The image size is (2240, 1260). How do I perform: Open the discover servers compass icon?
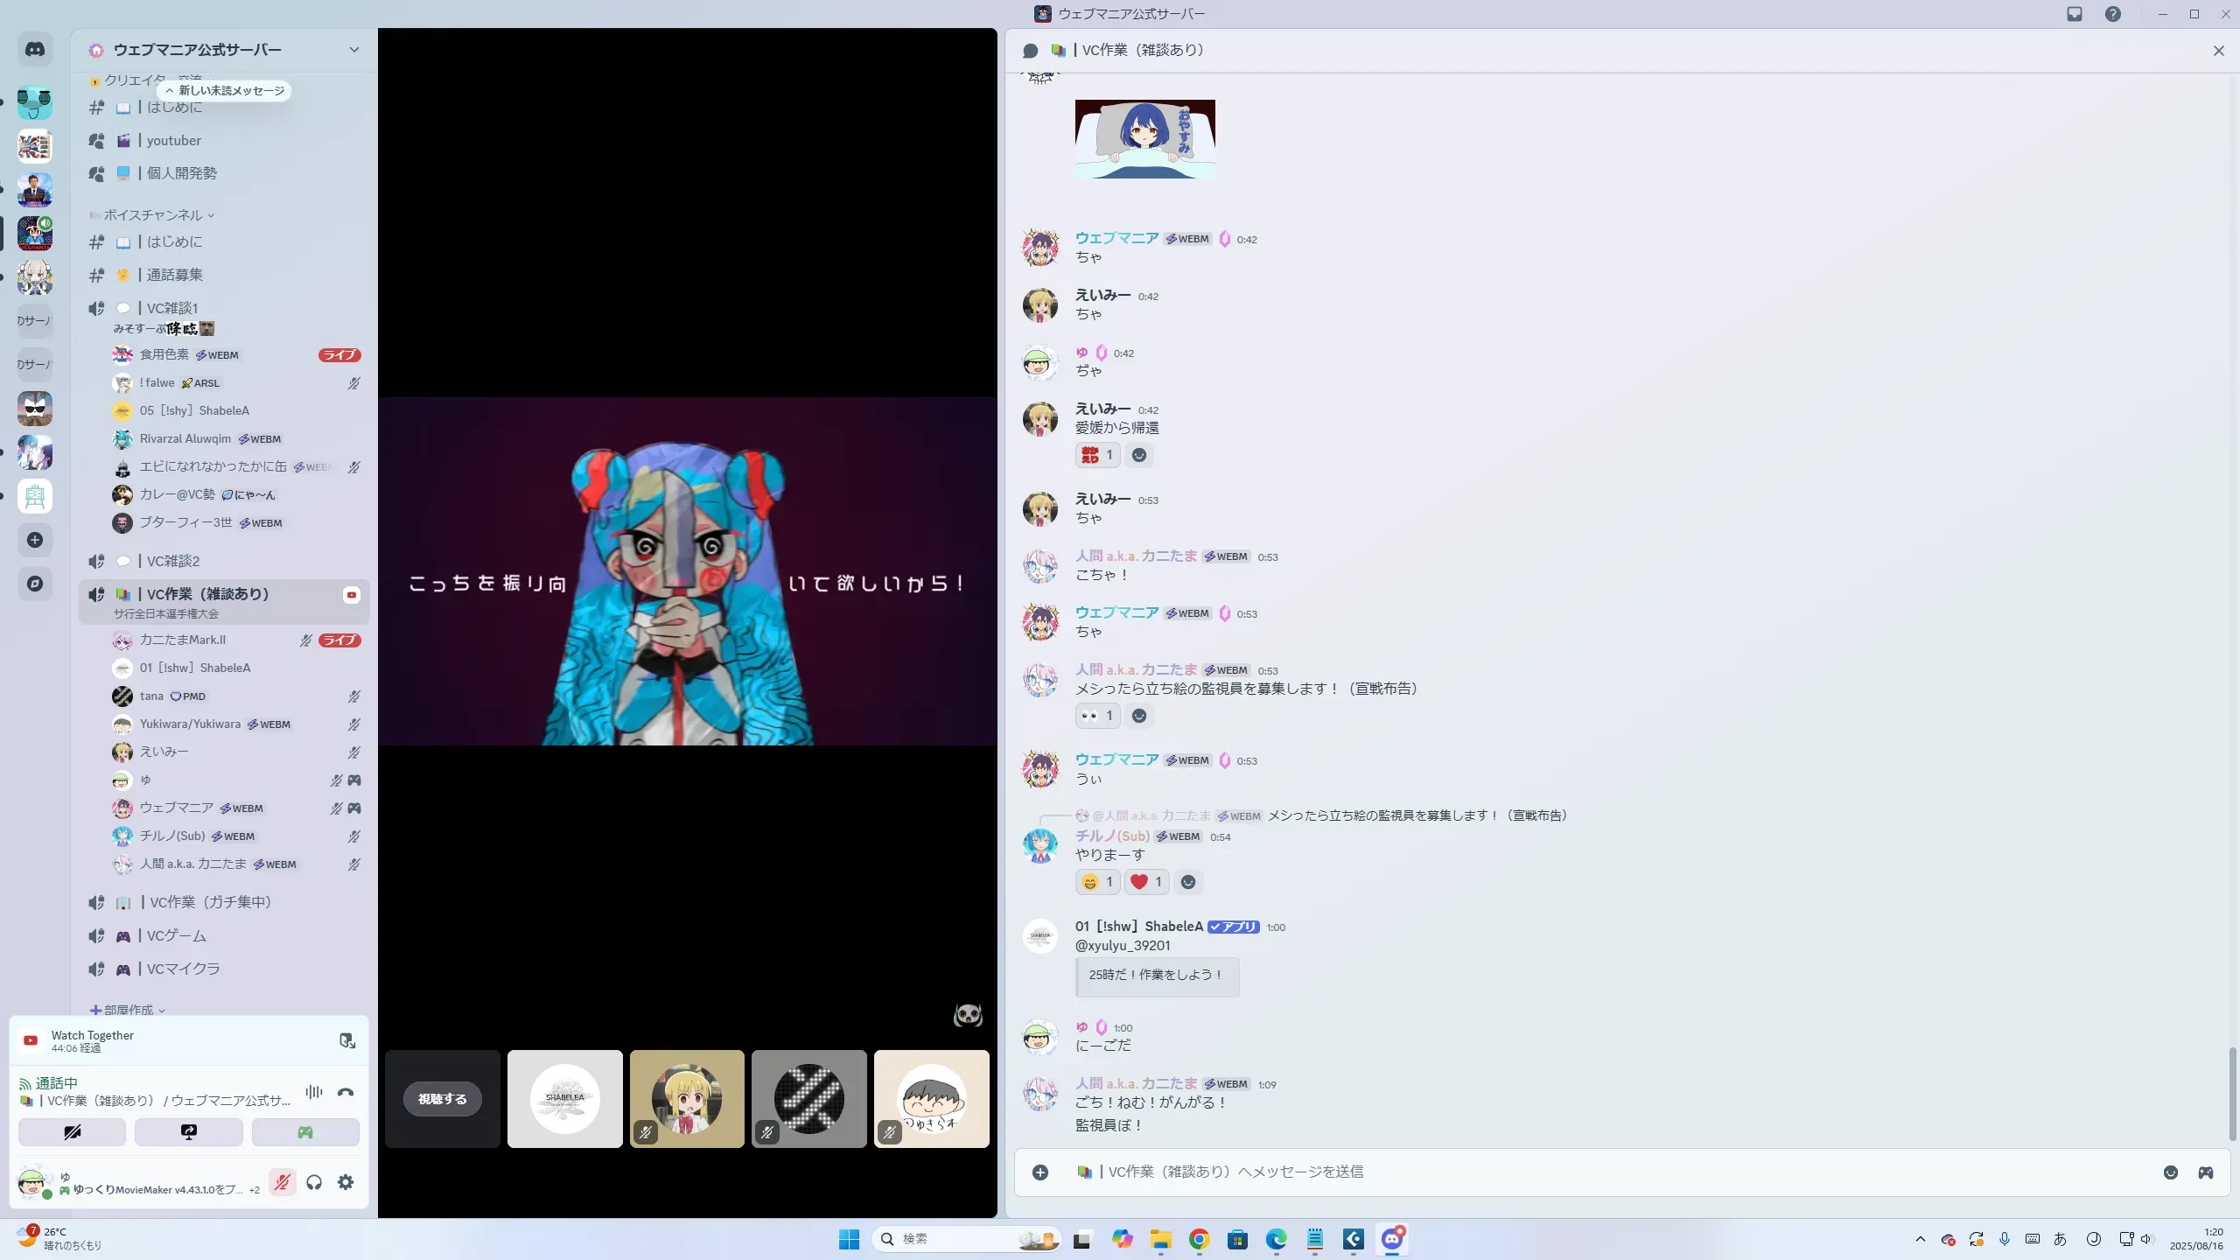[x=35, y=584]
